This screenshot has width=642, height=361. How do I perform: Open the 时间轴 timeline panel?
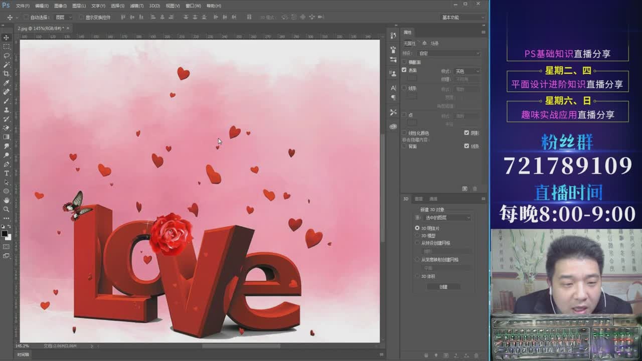(23, 354)
